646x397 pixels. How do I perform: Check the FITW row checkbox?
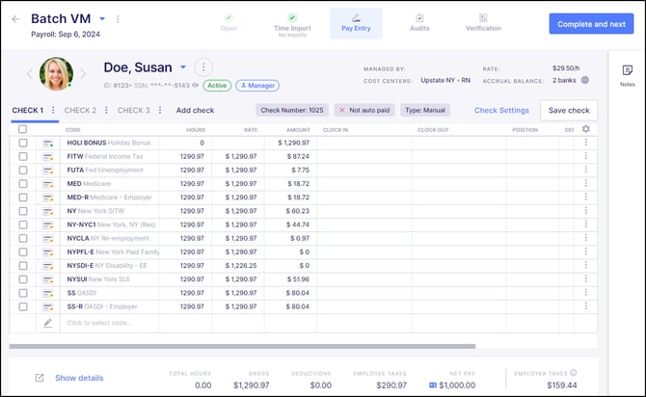tap(23, 156)
